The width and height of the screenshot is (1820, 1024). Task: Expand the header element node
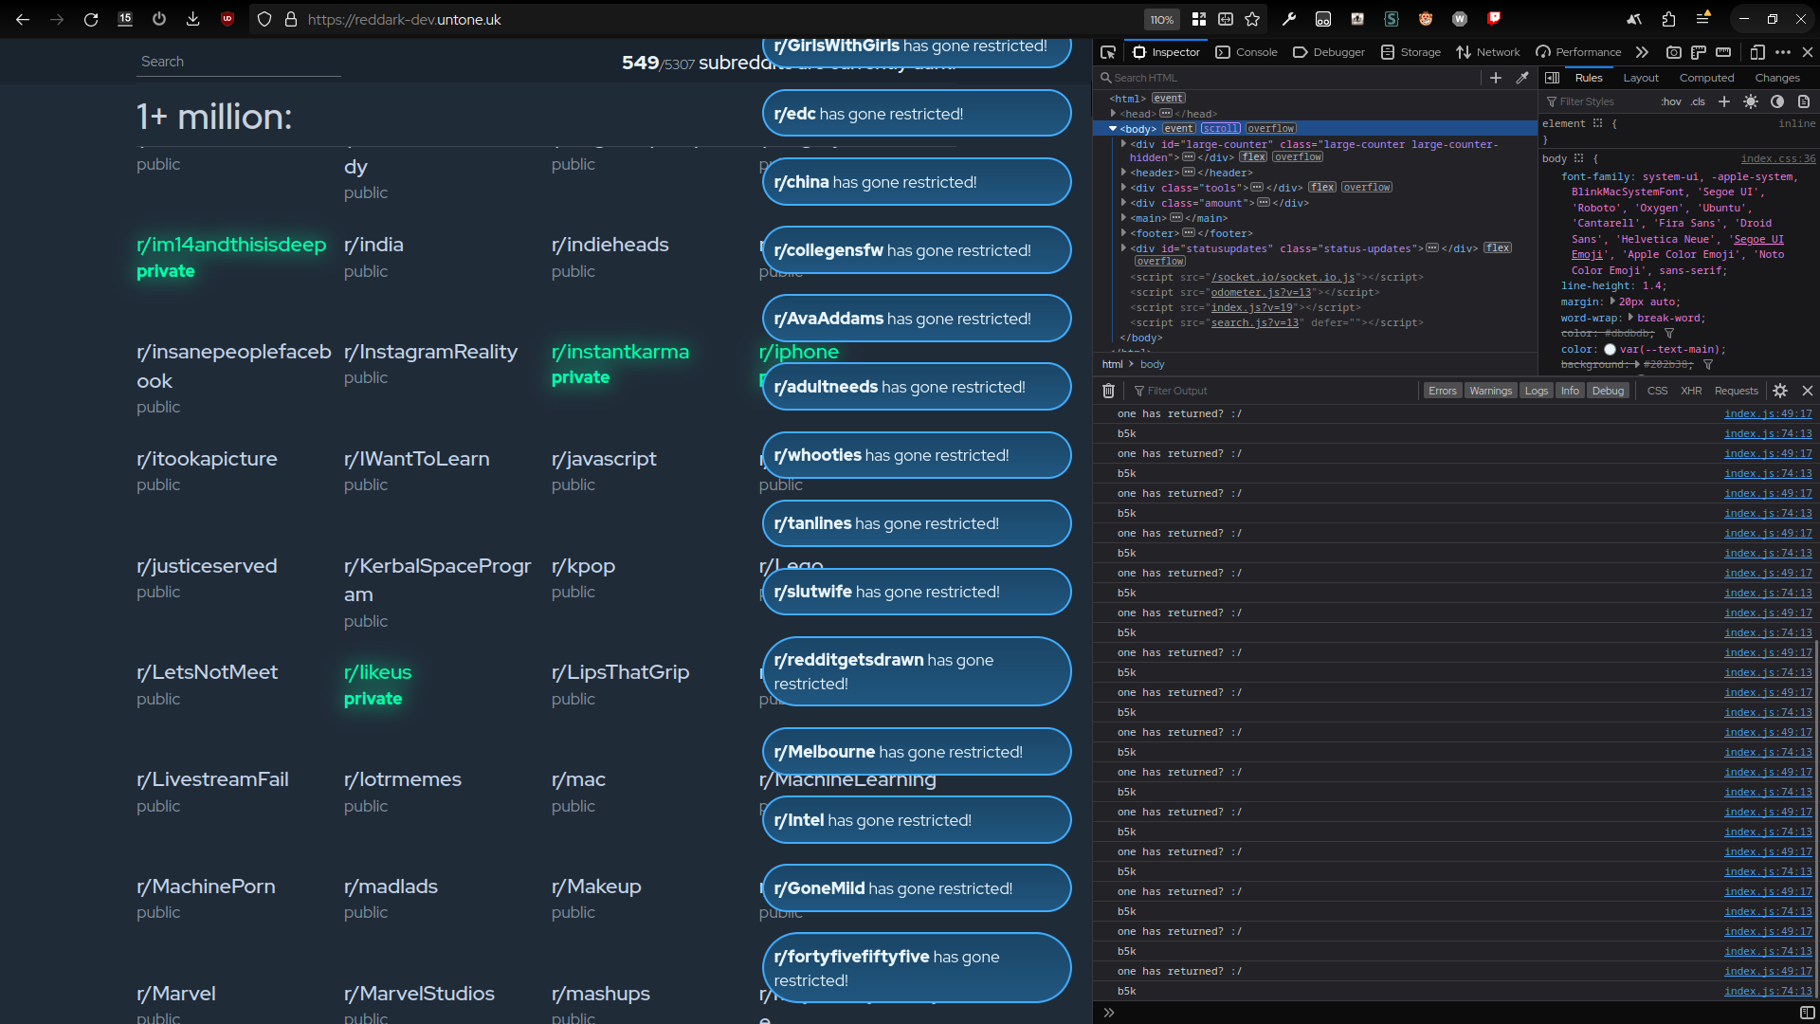pyautogui.click(x=1122, y=173)
